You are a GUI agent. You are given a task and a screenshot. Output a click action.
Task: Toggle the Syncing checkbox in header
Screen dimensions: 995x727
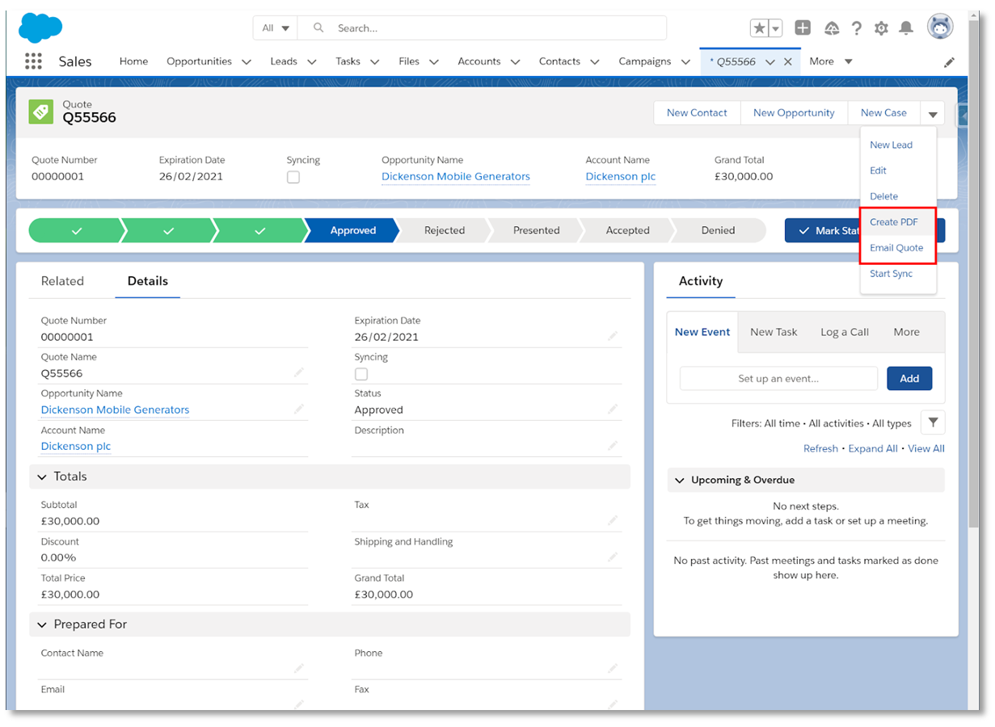(x=293, y=177)
